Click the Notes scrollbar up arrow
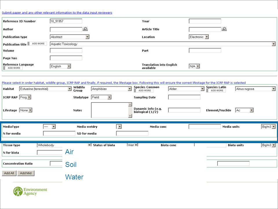Viewport: 278px width, 209px height. (x=130, y=104)
